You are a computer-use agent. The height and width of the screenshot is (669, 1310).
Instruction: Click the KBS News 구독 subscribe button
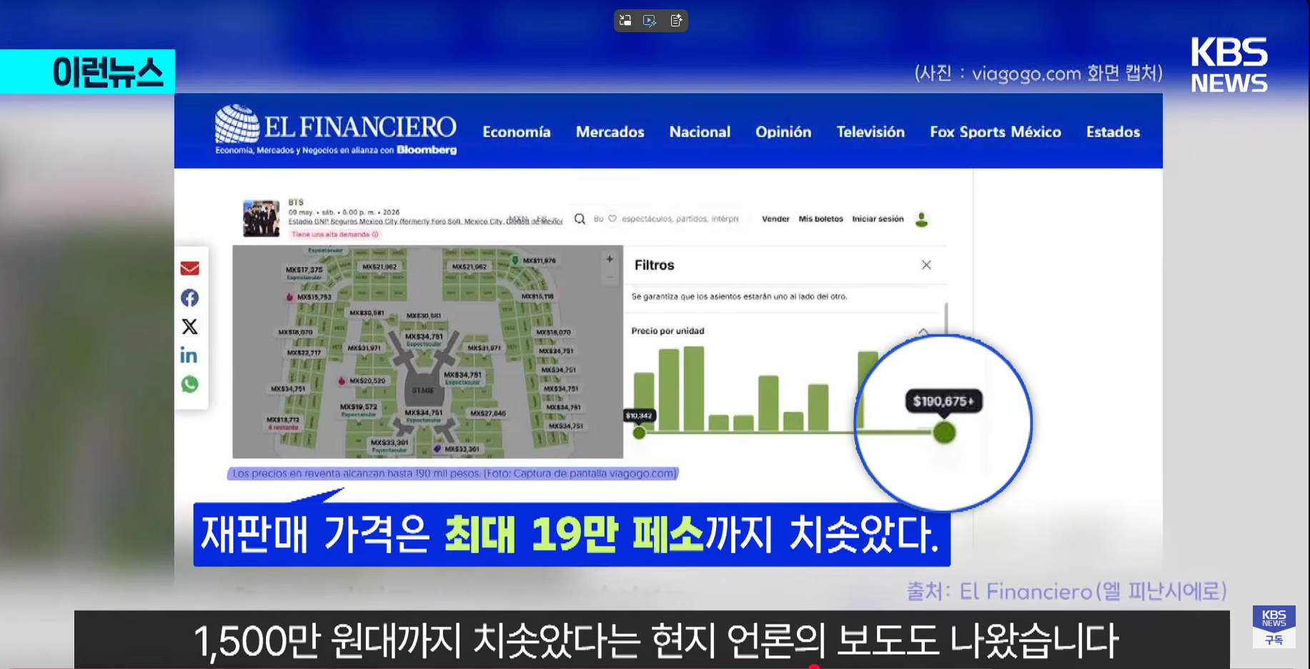[x=1274, y=627]
